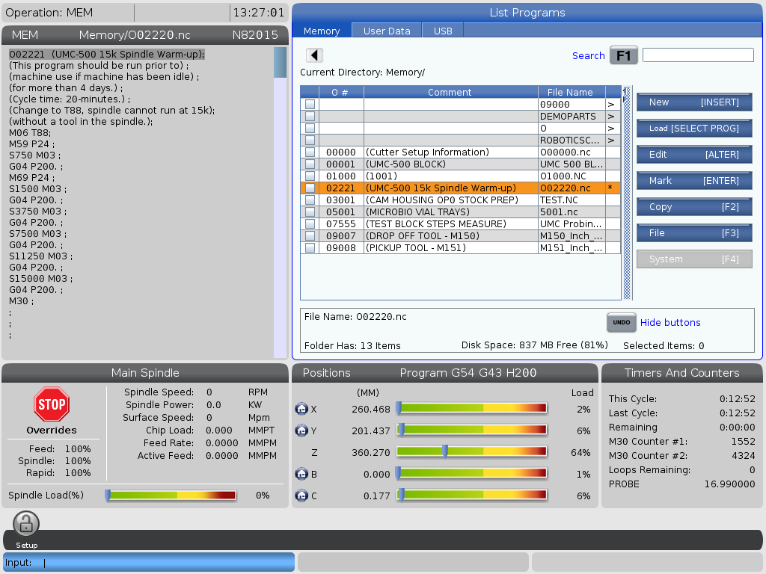Click the TEST.NC file name cell
Screen dimensions: 766x574
[x=572, y=200]
